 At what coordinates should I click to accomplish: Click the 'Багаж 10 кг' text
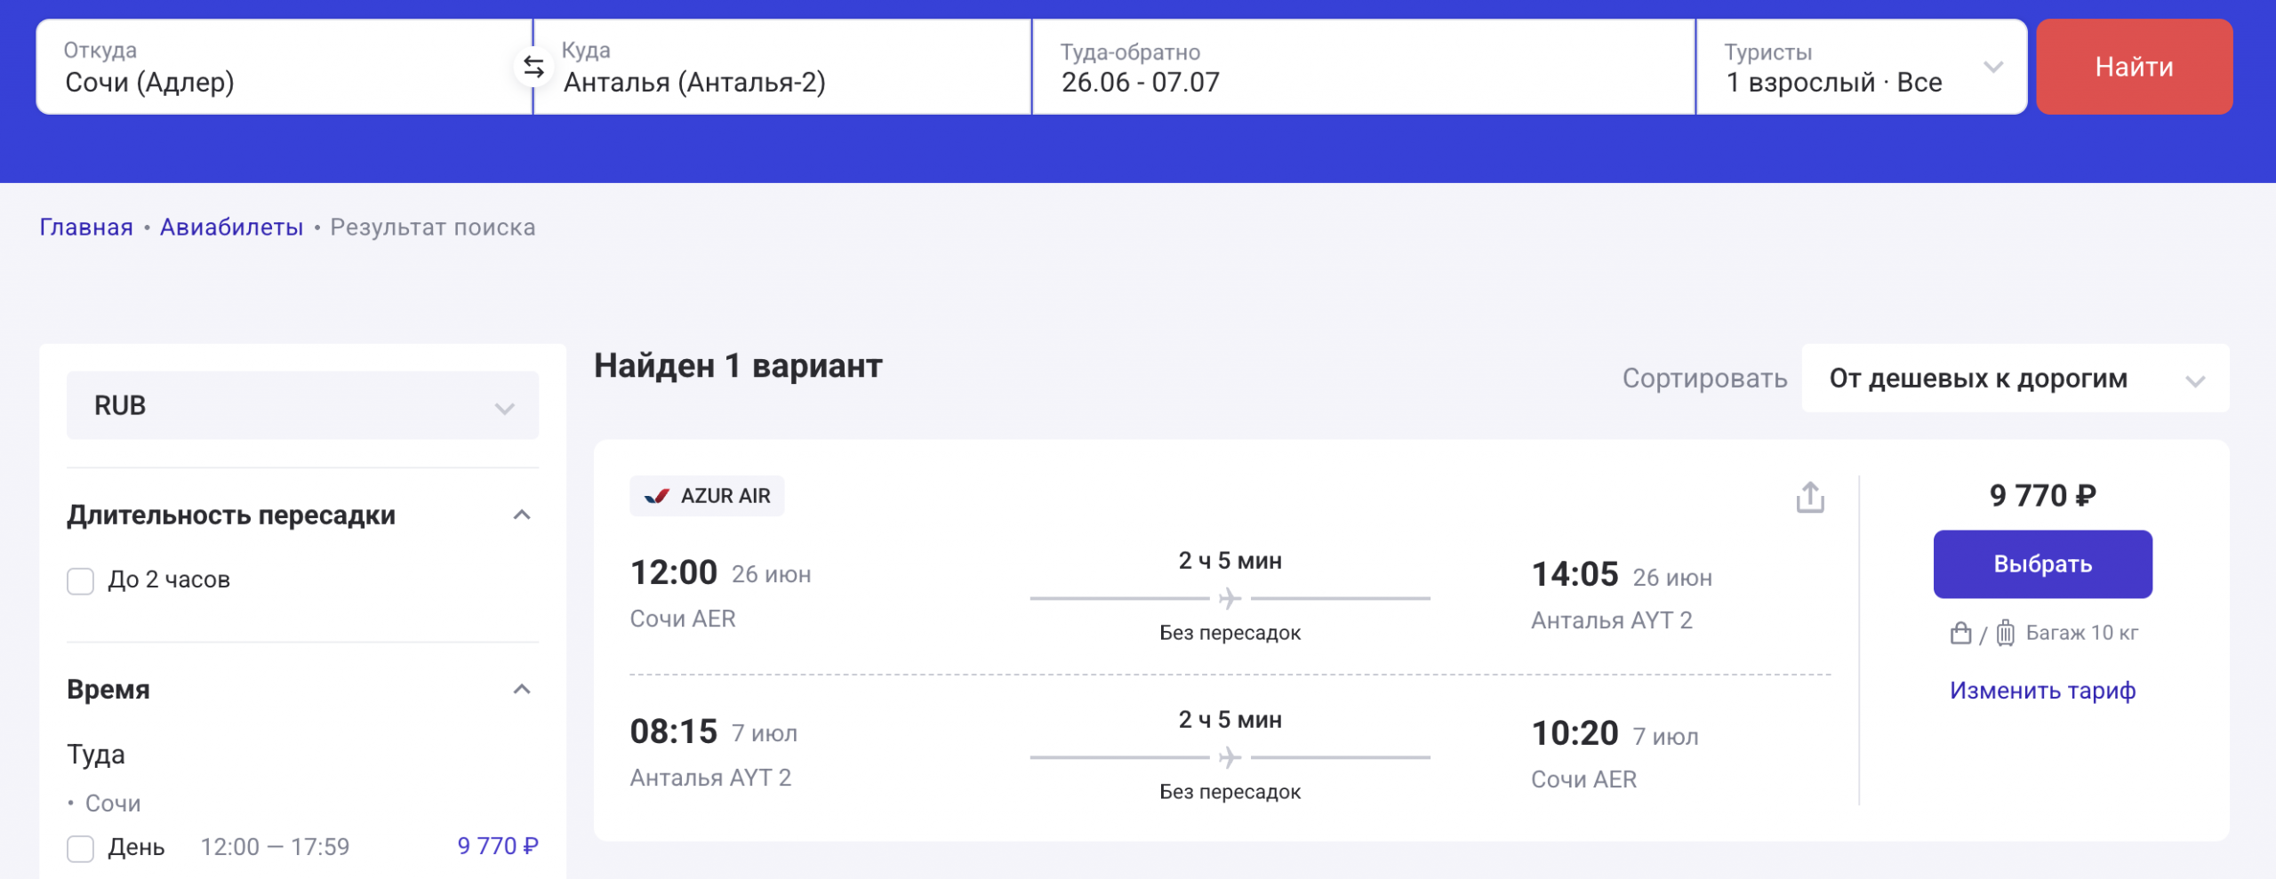2081,633
